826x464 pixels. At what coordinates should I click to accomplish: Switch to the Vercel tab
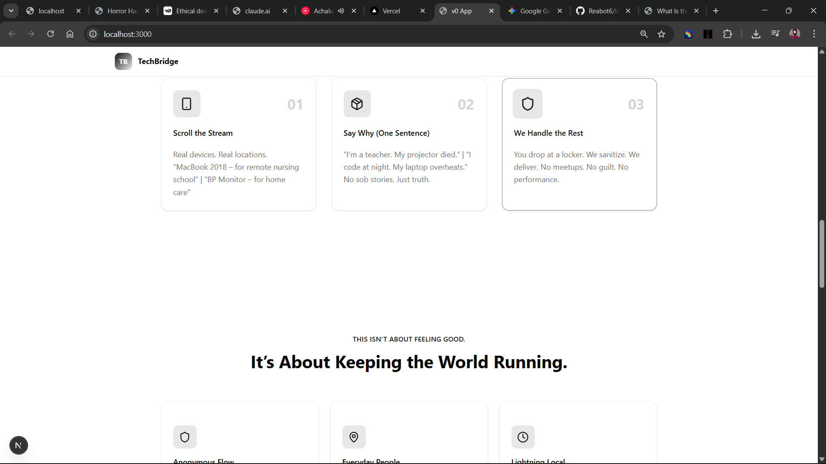tap(391, 11)
